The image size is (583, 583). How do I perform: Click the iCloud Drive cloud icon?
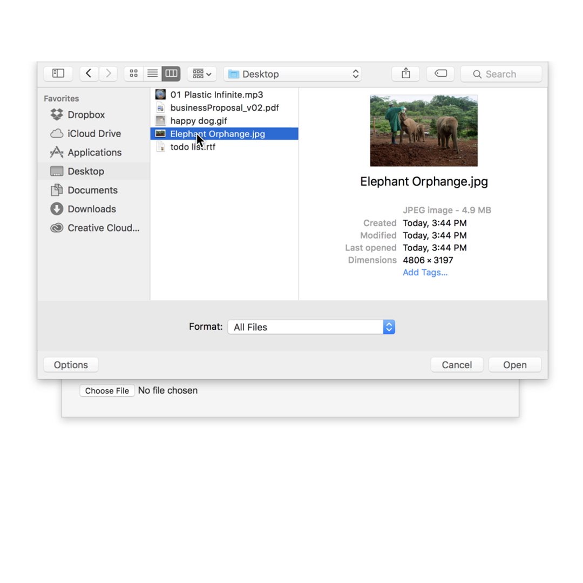click(57, 133)
